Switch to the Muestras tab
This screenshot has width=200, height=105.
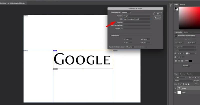[182, 4]
